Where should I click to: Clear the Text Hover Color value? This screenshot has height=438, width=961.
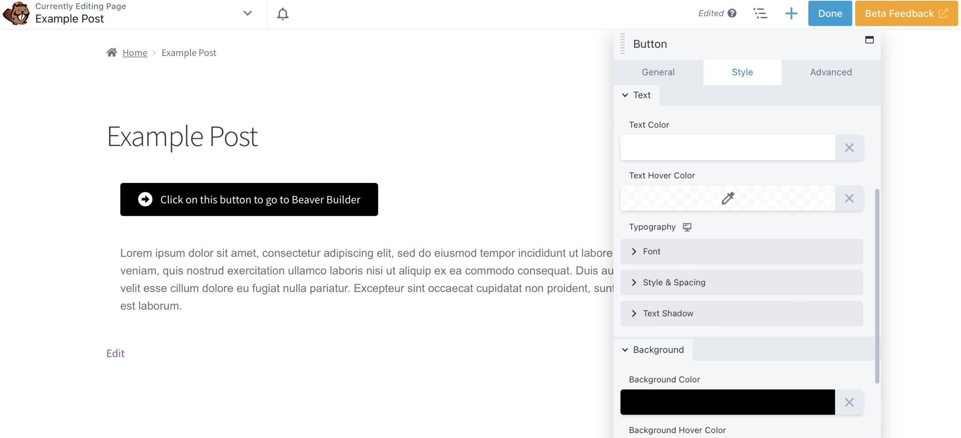[849, 198]
